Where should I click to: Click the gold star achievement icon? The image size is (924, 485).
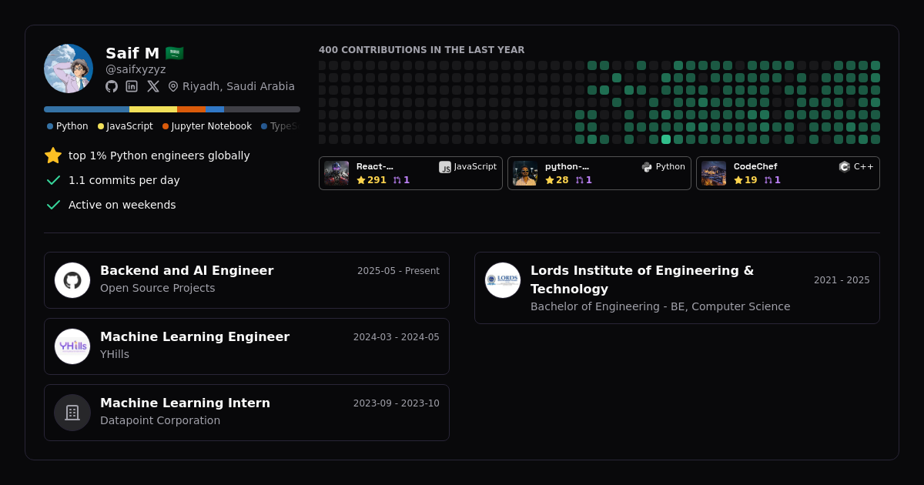click(53, 156)
